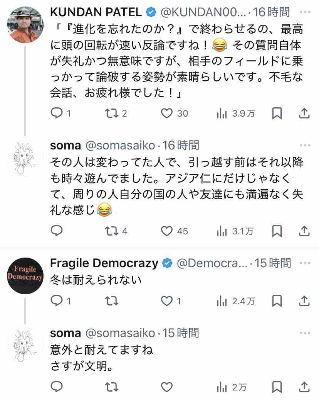Screen dimensions: 319x402
Task: Reply to Fragile Democrazy's tweet
Action: [x=57, y=301]
